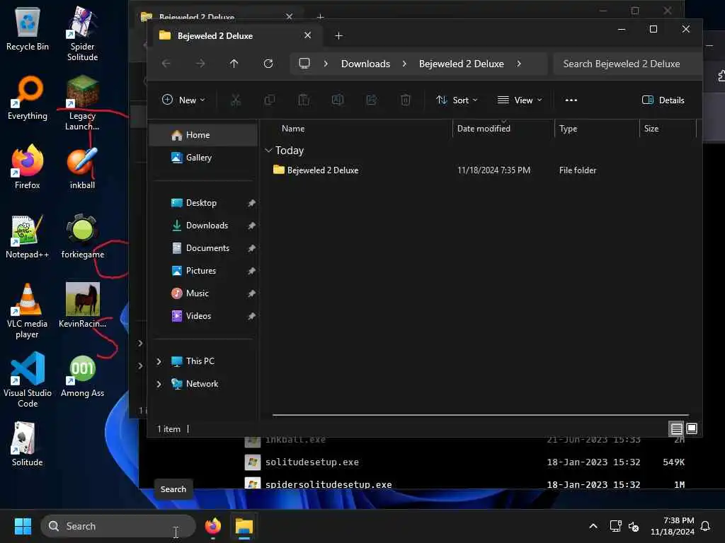The height and width of the screenshot is (543, 725).
Task: Click the taskbar Search box
Action: [118, 526]
